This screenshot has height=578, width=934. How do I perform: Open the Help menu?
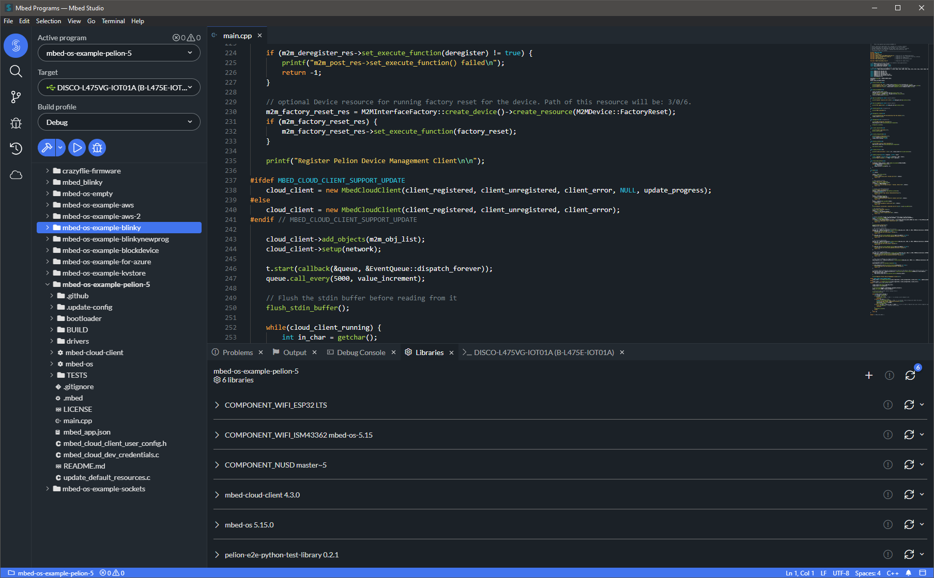pos(137,21)
